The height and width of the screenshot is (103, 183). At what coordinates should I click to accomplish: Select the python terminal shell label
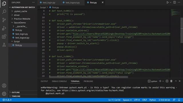tap(152, 81)
